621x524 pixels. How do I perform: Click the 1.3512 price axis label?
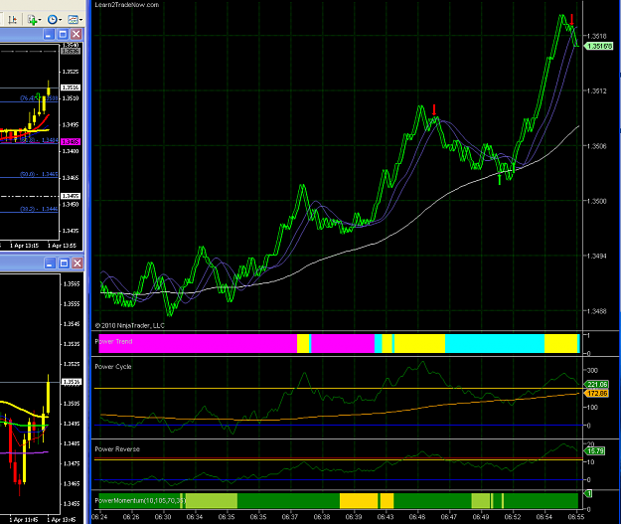597,91
